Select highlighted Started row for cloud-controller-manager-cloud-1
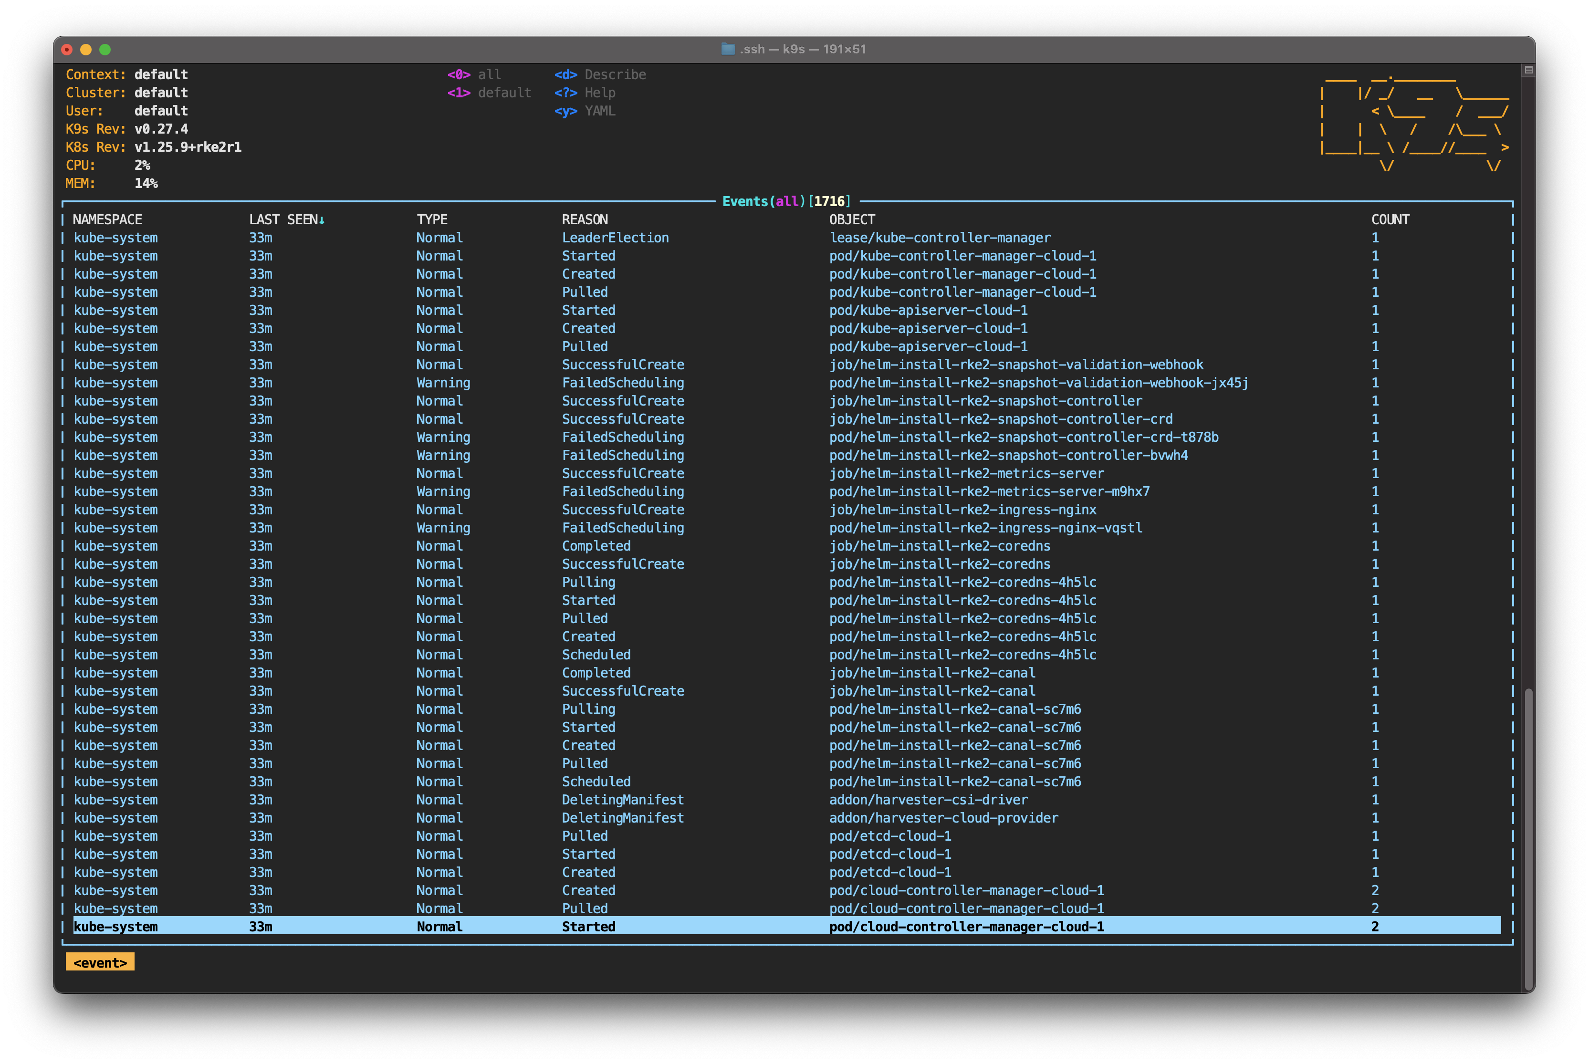This screenshot has width=1589, height=1064. click(787, 926)
